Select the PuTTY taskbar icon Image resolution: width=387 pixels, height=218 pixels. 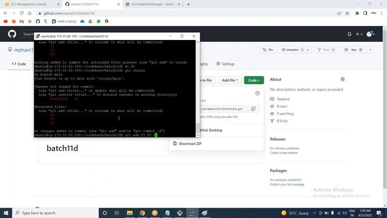(x=192, y=213)
